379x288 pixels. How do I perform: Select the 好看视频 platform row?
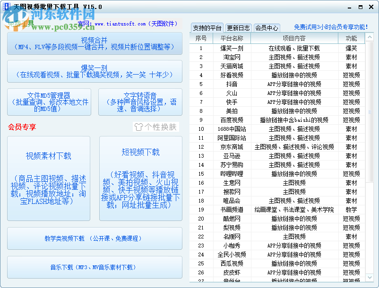coord(277,75)
